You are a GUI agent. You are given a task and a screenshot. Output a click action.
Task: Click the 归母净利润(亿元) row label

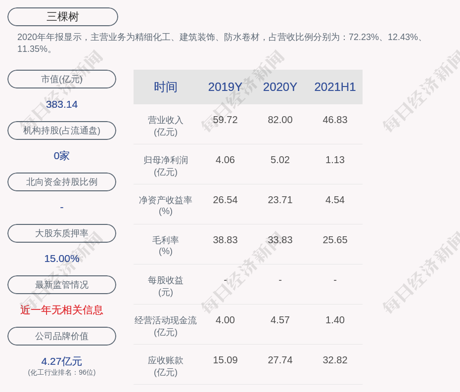(166, 166)
